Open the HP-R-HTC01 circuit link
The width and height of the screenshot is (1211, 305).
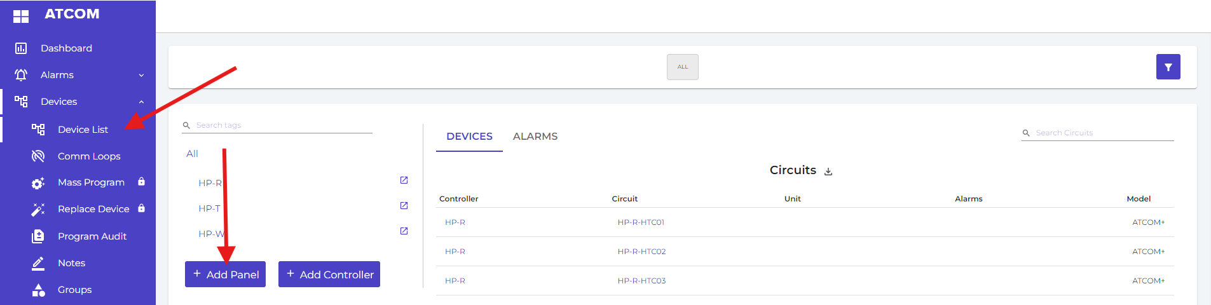click(x=641, y=222)
